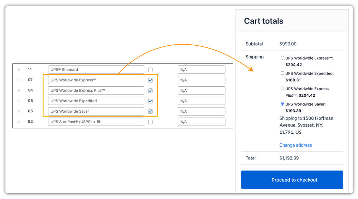Click the UPS Standard service name field
Image resolution: width=358 pixels, height=199 pixels.
point(96,70)
